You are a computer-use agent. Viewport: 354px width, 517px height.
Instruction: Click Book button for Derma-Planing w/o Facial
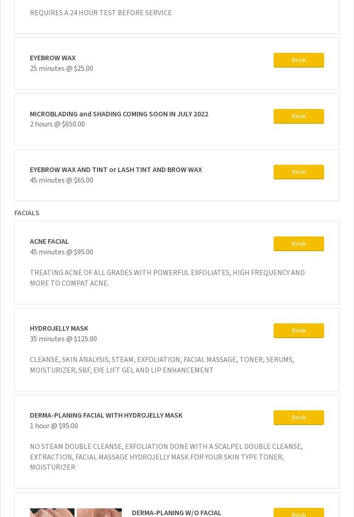(x=298, y=513)
